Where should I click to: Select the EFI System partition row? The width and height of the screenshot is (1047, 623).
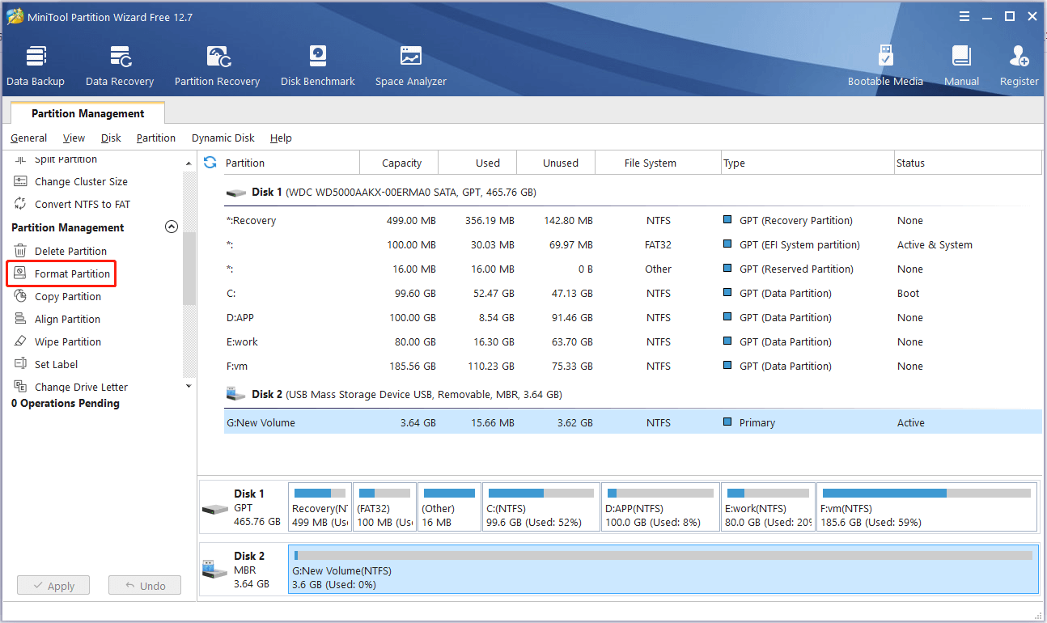pos(633,244)
